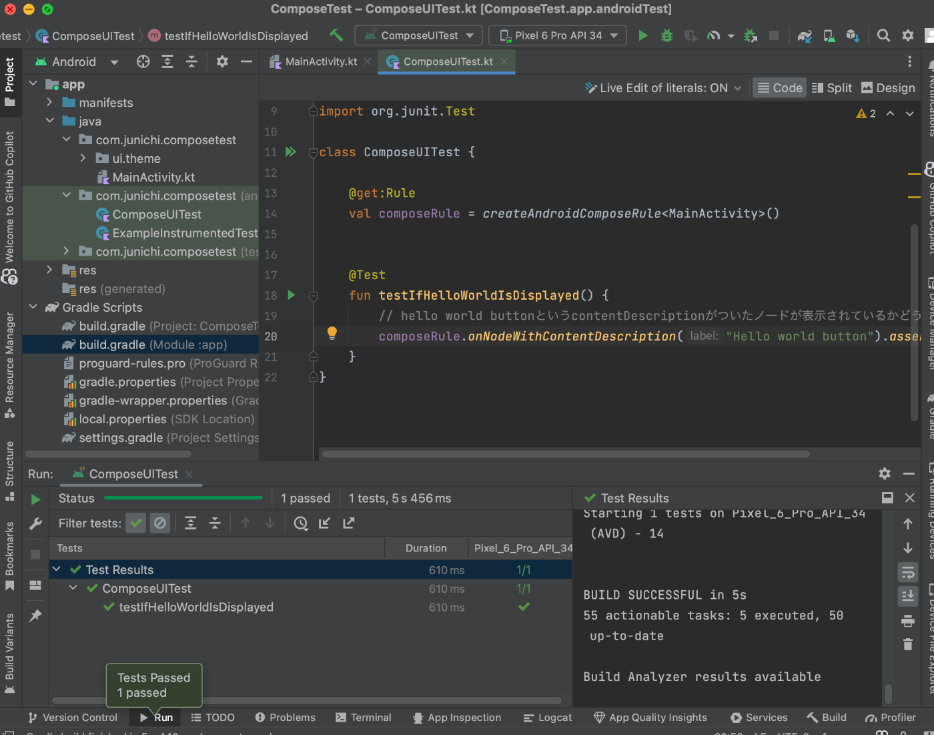Viewport: 934px width, 735px height.
Task: Open the Pixel 6 Pro API 34 device dropdown
Action: click(x=558, y=35)
